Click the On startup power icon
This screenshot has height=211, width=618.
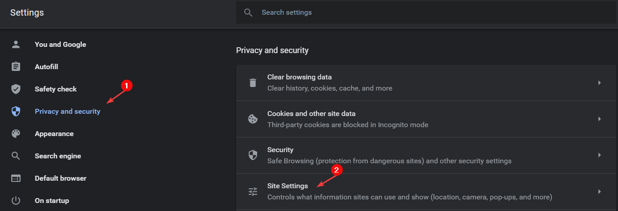[16, 200]
